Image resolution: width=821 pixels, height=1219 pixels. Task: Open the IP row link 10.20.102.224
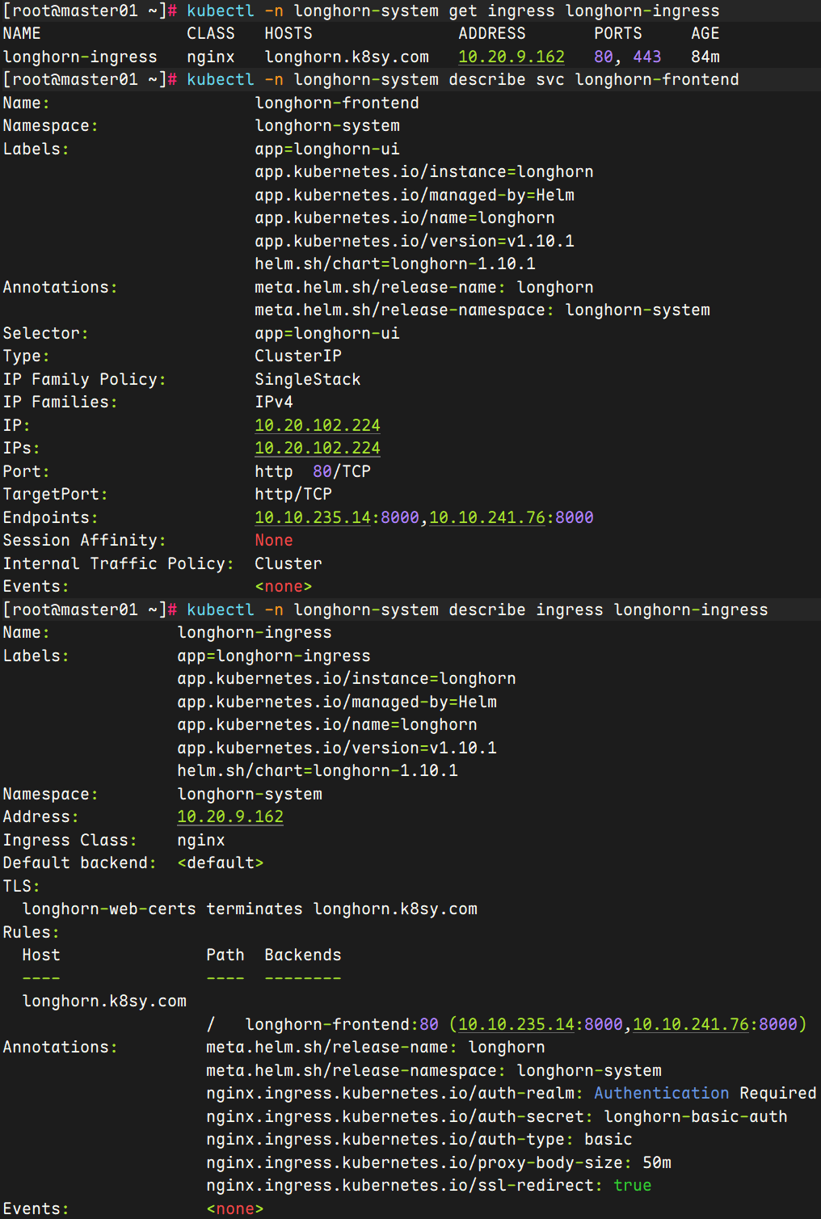coord(317,425)
